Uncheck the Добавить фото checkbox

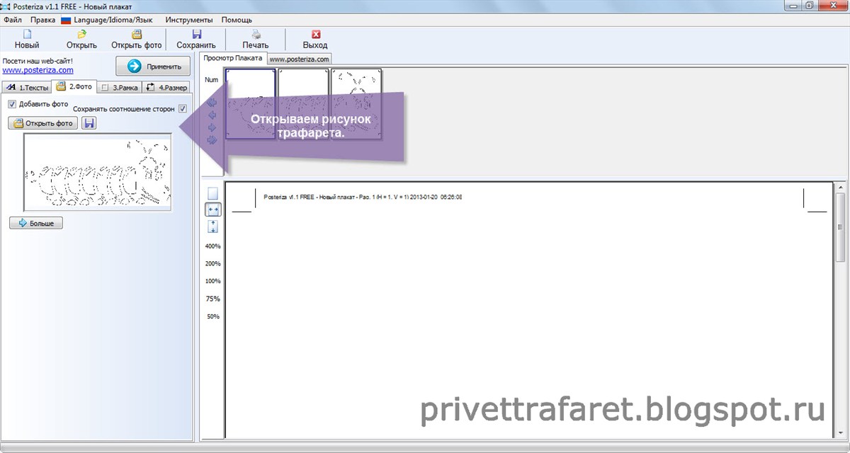[11, 104]
